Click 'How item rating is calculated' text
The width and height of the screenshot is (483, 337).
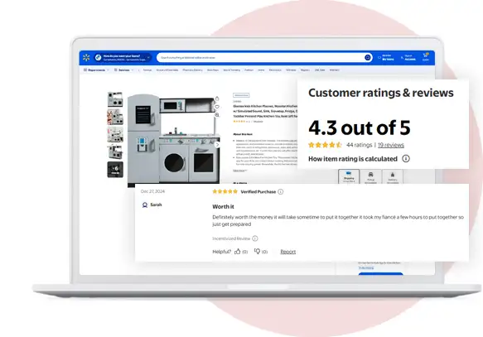pos(353,159)
